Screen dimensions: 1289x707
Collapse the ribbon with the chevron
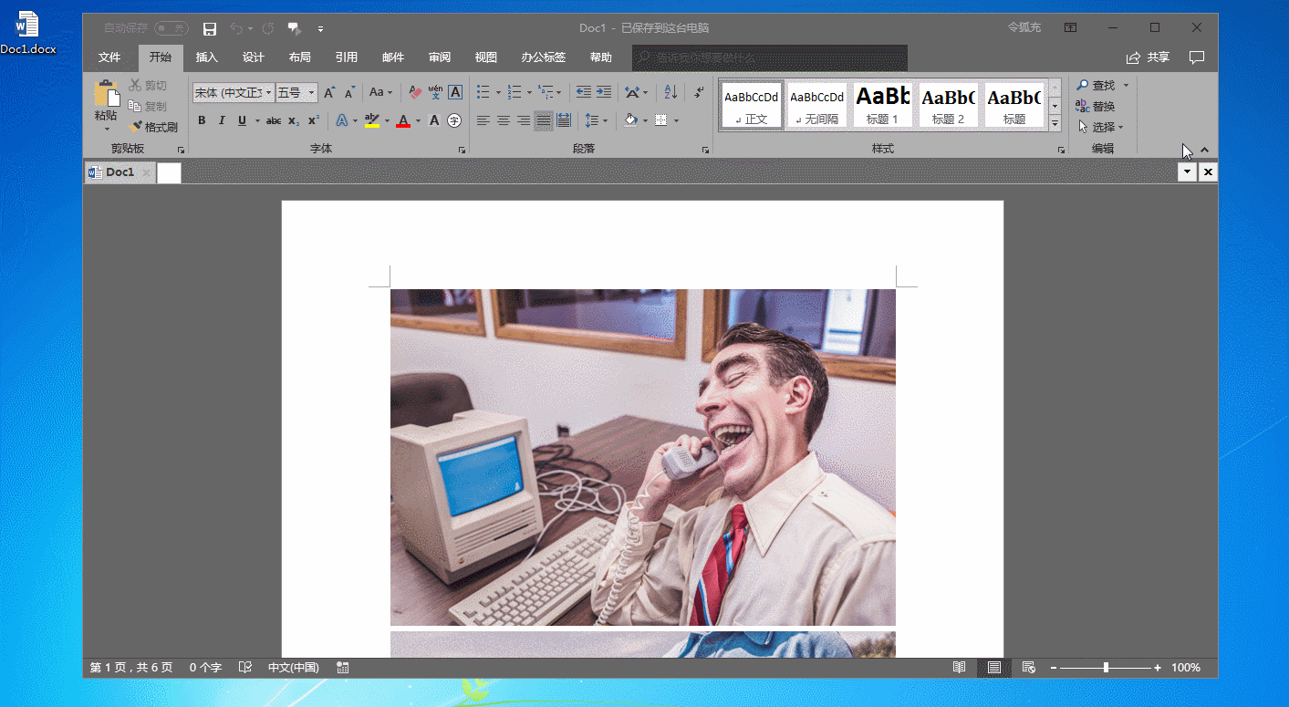click(1204, 150)
